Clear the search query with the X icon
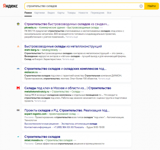 click(141, 6)
